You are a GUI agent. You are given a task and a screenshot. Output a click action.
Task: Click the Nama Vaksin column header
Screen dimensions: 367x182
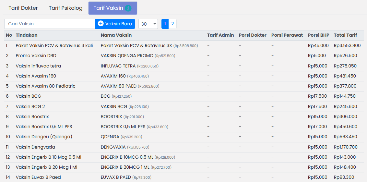[116, 35]
